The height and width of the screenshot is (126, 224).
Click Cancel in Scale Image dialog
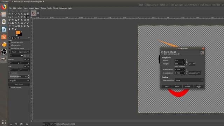188,86
